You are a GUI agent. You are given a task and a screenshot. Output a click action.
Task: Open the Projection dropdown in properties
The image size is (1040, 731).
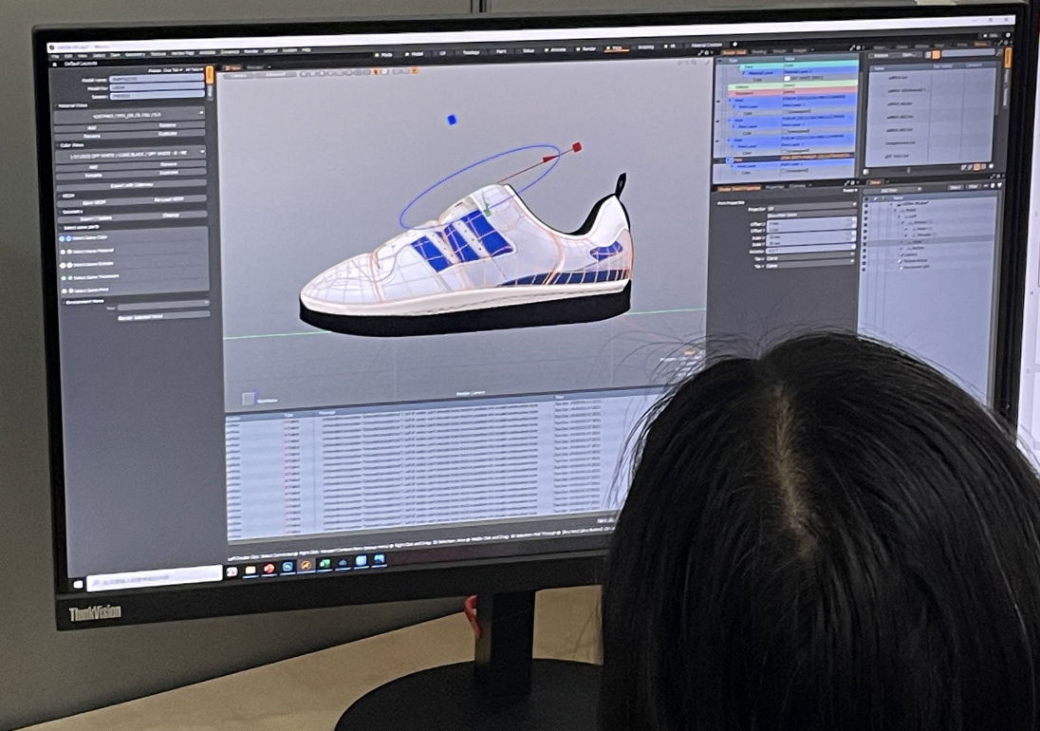click(812, 208)
